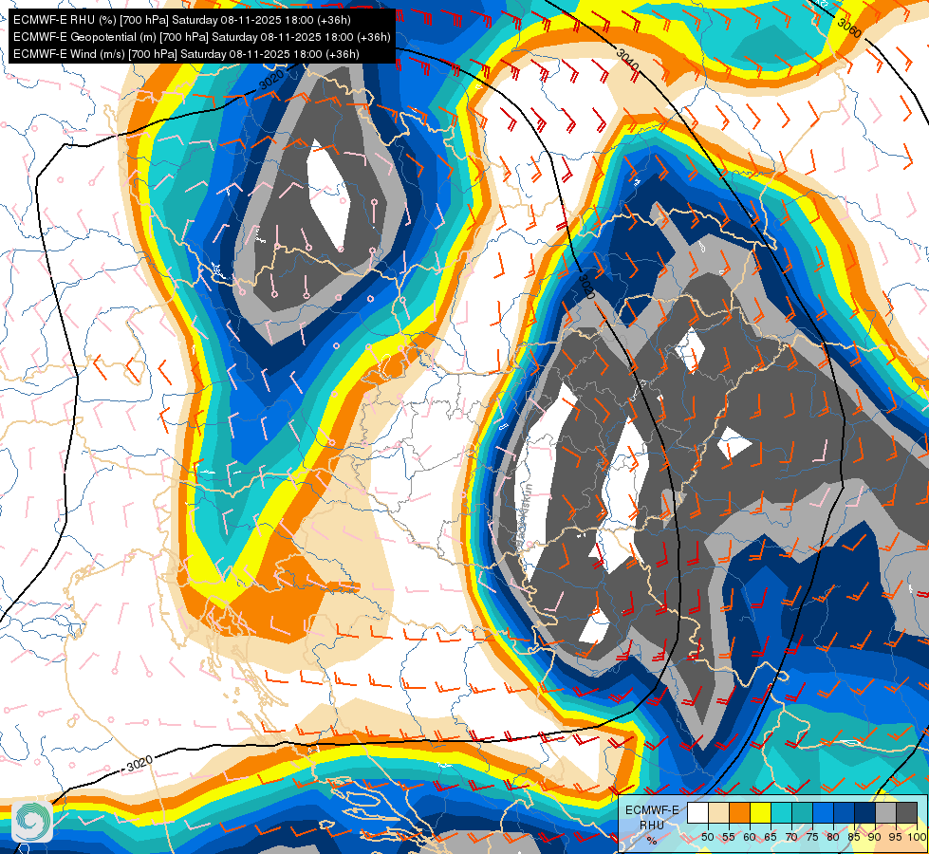
Task: Select the light gray 90–95 legend swatch
Action: (885, 812)
